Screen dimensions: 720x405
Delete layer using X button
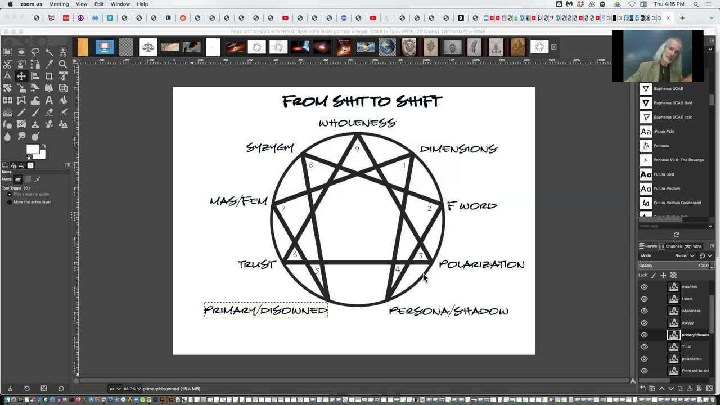pos(709,388)
